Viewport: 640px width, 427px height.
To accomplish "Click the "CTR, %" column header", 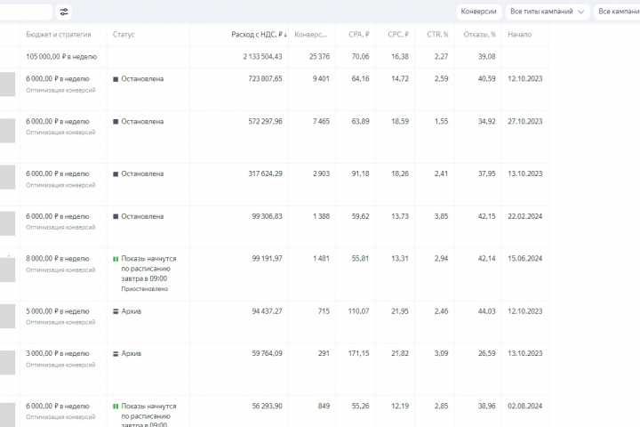I will pyautogui.click(x=436, y=35).
